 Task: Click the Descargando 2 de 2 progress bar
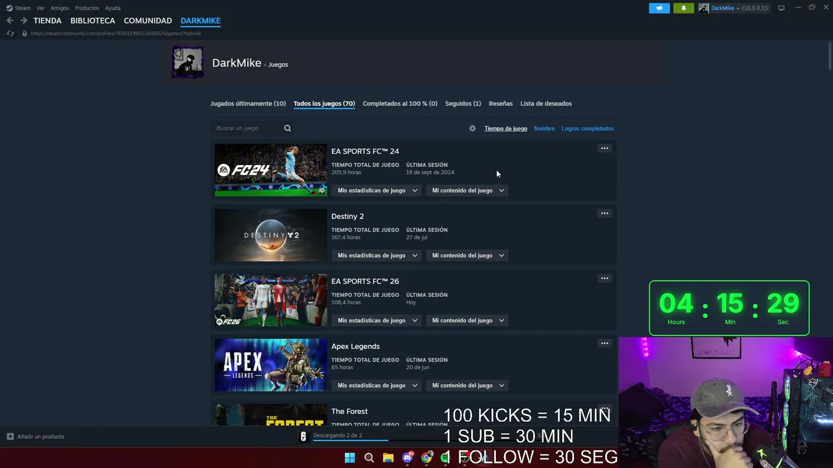pos(351,440)
